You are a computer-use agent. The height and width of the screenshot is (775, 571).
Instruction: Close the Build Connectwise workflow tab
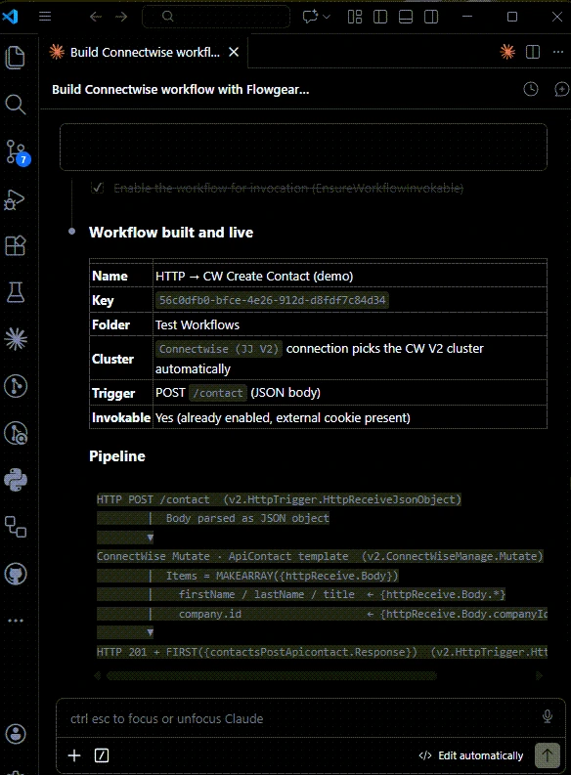[234, 52]
